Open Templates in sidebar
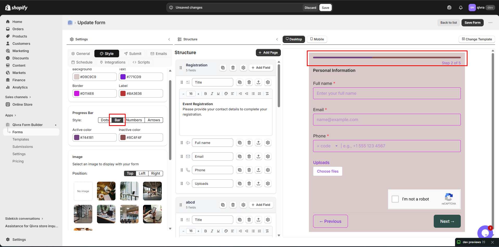Viewport: 499px width, 247px height. click(21, 140)
